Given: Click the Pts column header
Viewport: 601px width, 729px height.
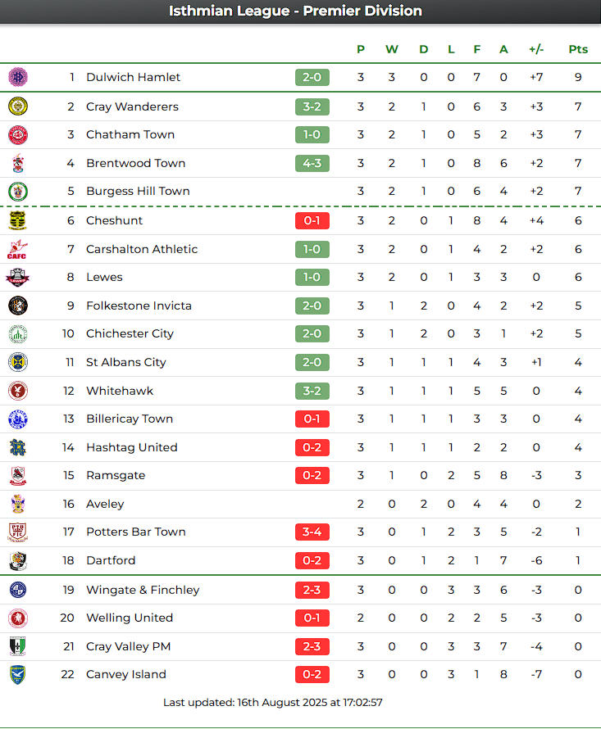Looking at the screenshot, I should tap(578, 49).
